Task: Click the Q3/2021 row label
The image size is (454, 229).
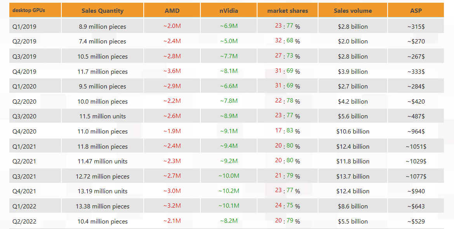Action: (24, 177)
